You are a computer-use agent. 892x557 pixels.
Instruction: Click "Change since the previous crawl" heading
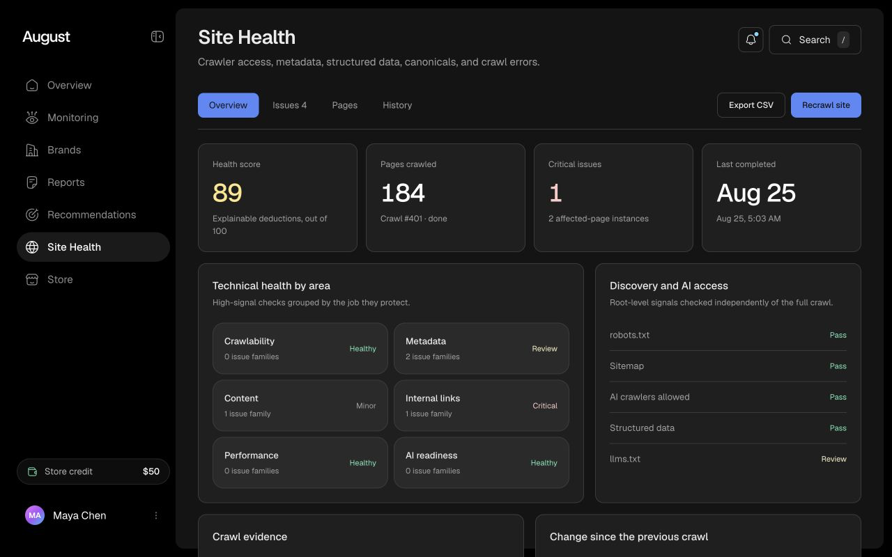click(629, 537)
